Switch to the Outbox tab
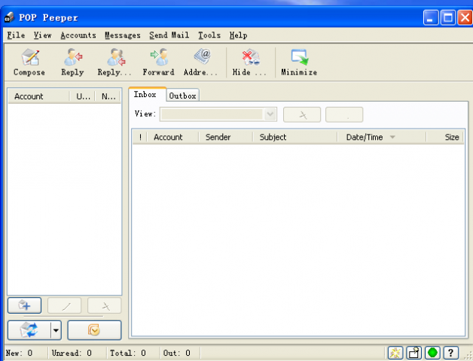 (182, 96)
